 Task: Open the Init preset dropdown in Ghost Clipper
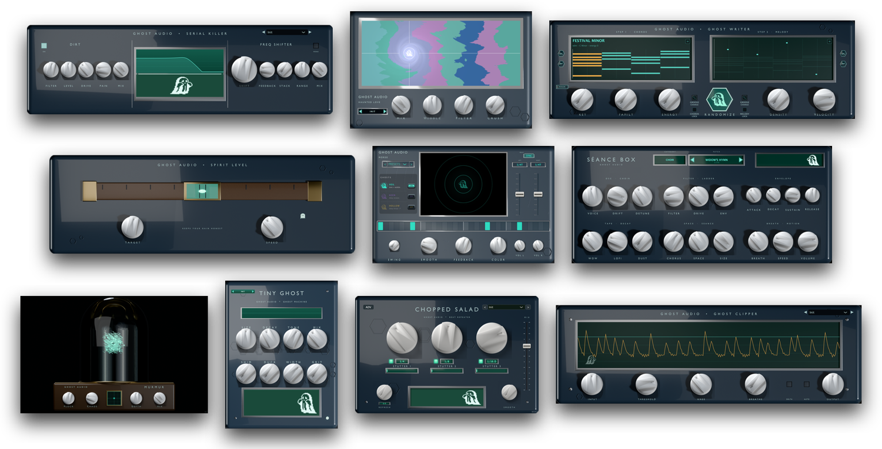[x=829, y=312]
